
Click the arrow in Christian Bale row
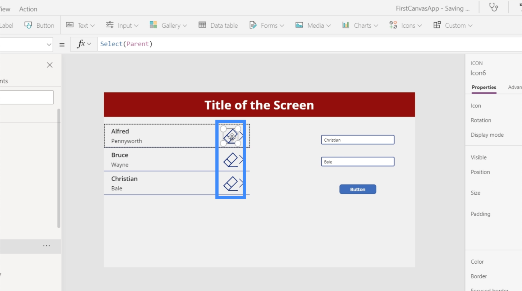click(241, 183)
